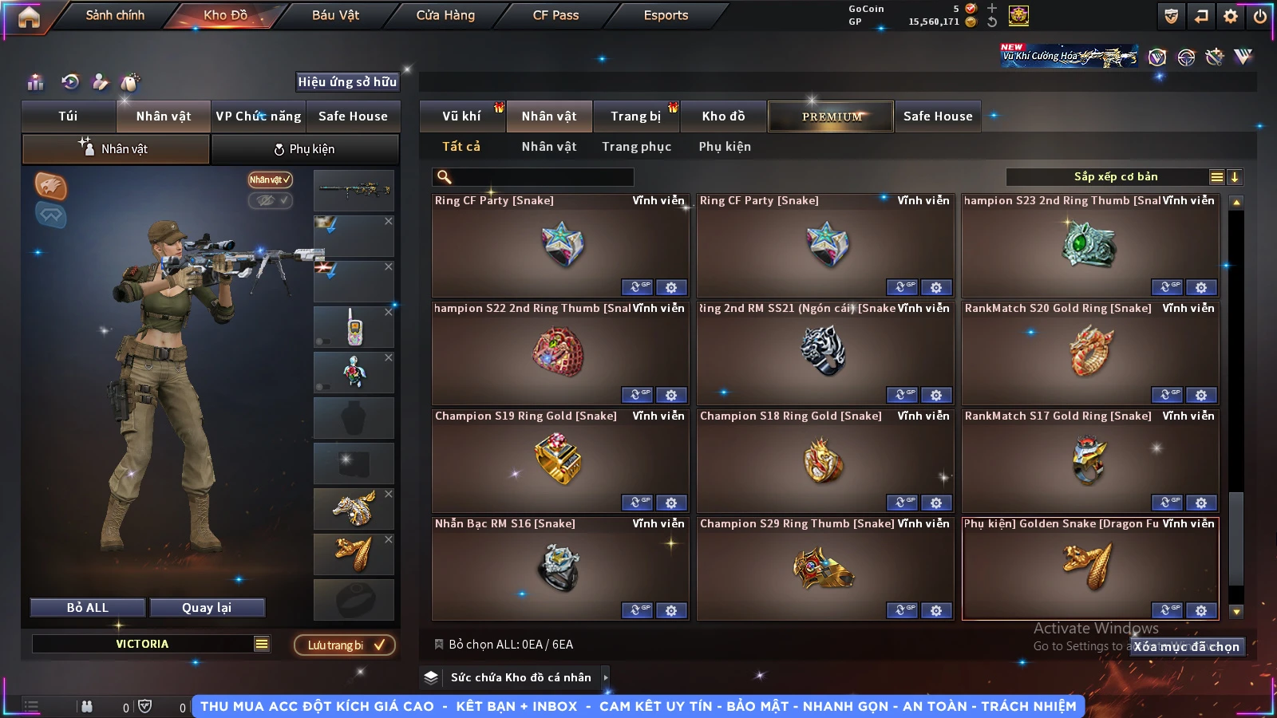1277x718 pixels.
Task: Click the power exit icon
Action: click(1260, 16)
